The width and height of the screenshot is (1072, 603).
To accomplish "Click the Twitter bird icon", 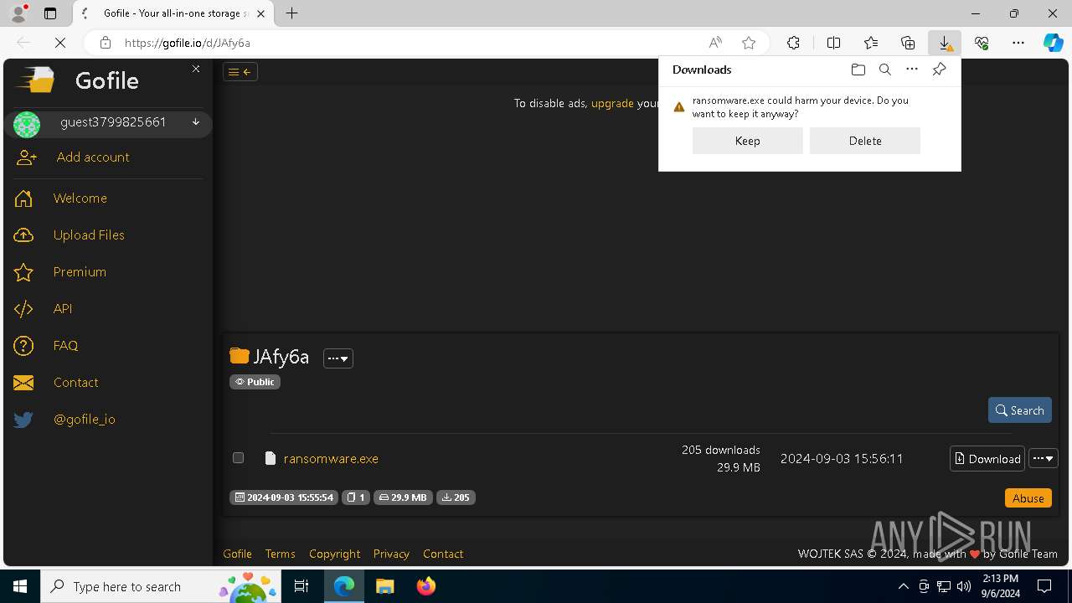I will click(x=23, y=420).
